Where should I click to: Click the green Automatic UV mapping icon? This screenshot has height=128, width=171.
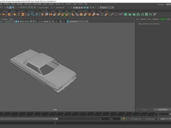138,15
